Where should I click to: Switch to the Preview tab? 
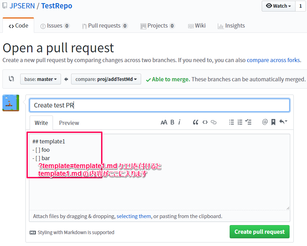coord(69,123)
